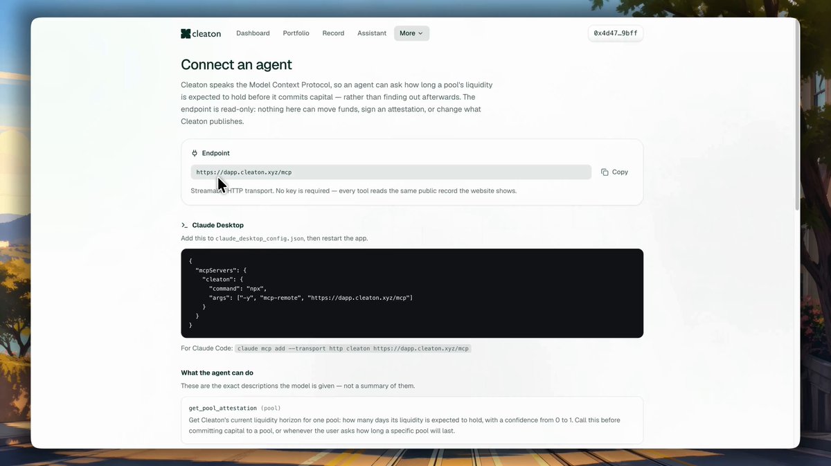
Task: Open the Dashboard nav item
Action: pos(253,33)
